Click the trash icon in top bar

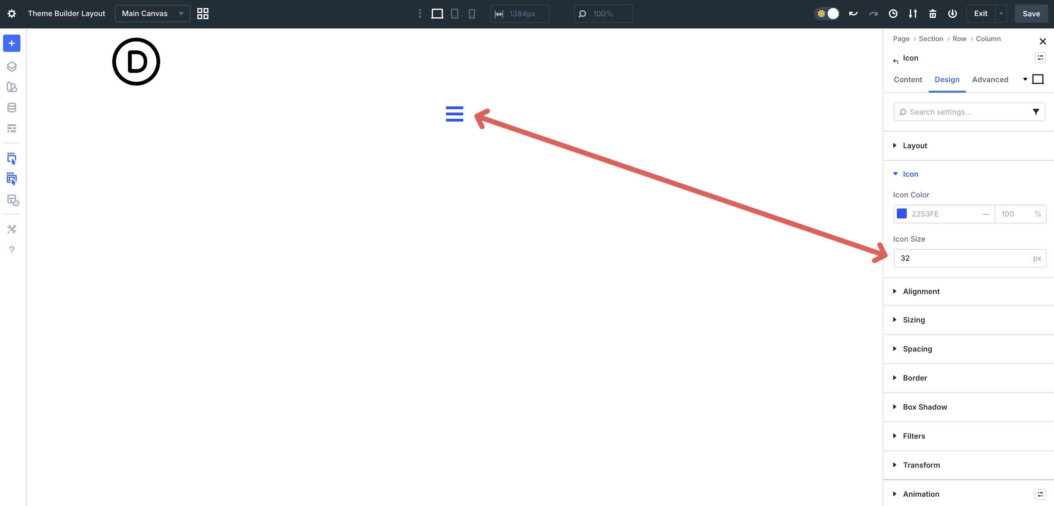click(x=932, y=14)
